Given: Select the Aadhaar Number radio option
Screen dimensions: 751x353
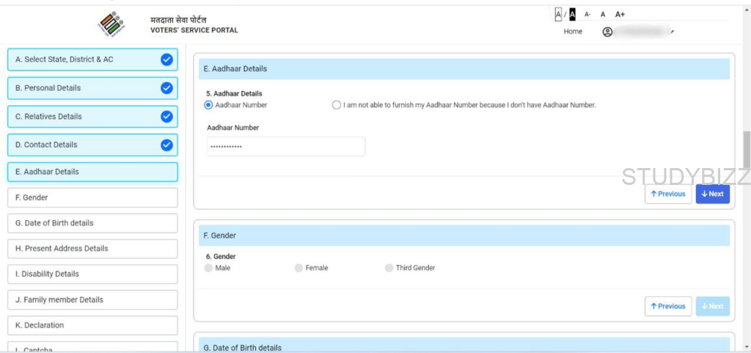Looking at the screenshot, I should [x=209, y=105].
